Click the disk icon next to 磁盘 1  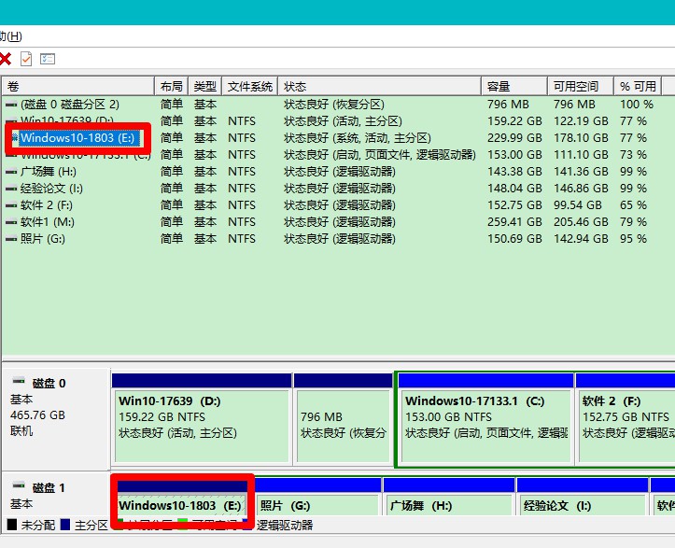click(x=19, y=487)
